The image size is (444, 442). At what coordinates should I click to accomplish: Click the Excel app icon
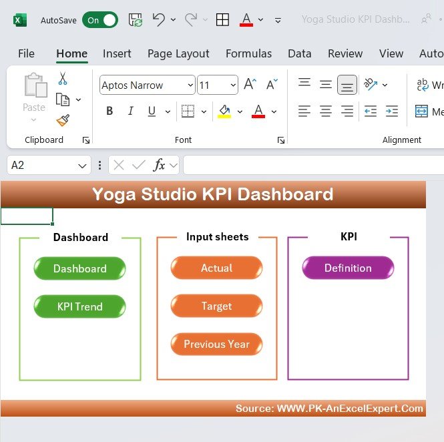[20, 20]
